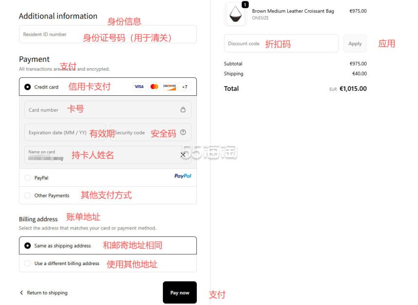The height and width of the screenshot is (305, 418).
Task: Apply the discount code
Action: [x=355, y=43]
